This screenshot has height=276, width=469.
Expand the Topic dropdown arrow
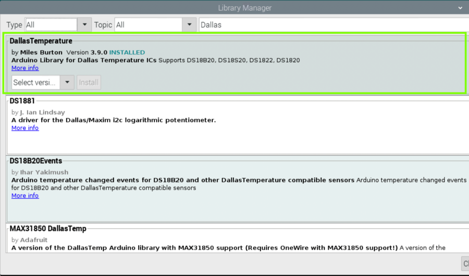pos(189,24)
